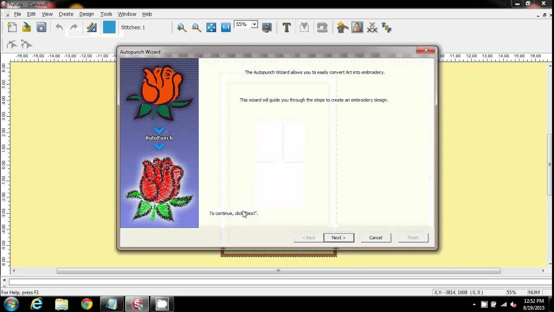Image resolution: width=554 pixels, height=312 pixels.
Task: Click the horizontal canvas scrollbar thumb
Action: [x=278, y=271]
